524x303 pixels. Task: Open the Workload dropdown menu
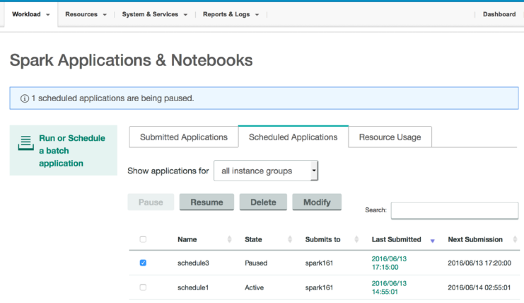pos(31,14)
